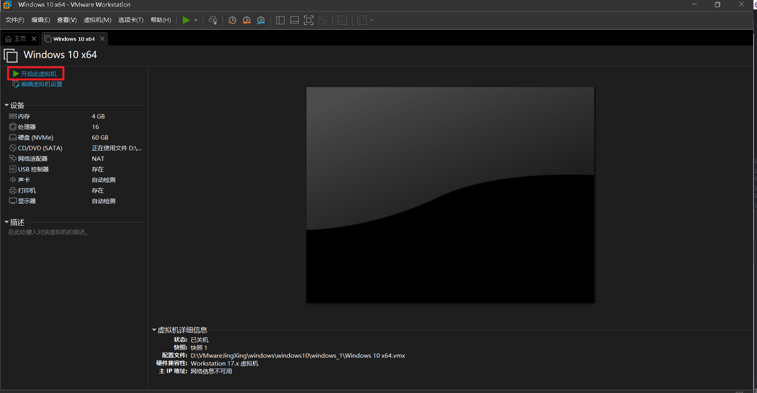This screenshot has height=393, width=757.
Task: Click the Windows 10 x64.vmx config file path
Action: [298, 356]
